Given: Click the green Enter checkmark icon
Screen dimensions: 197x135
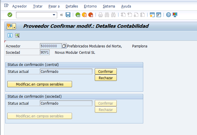Looking at the screenshot, I should click(10, 15).
